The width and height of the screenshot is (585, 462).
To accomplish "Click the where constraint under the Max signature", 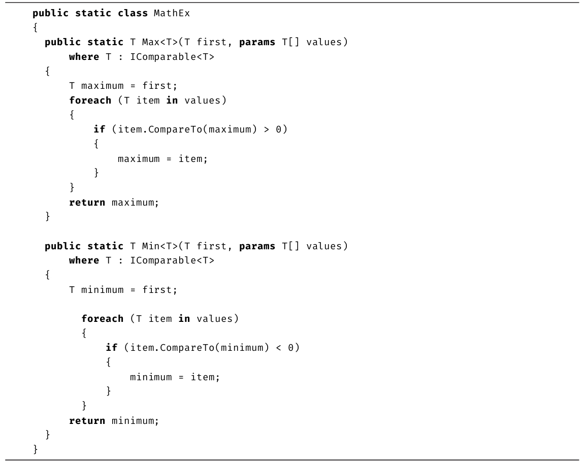I will (142, 57).
